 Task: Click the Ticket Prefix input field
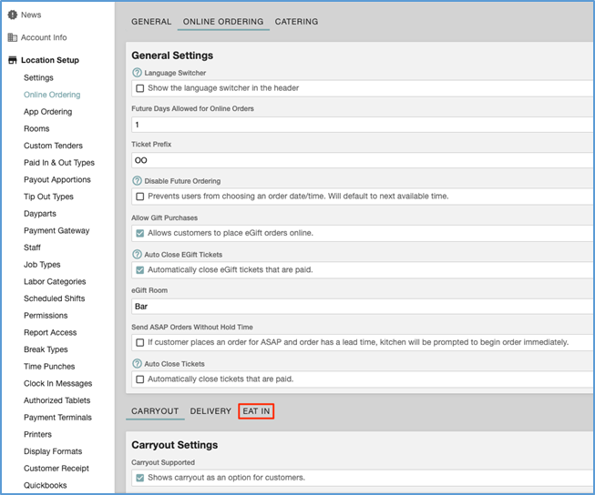tap(363, 160)
